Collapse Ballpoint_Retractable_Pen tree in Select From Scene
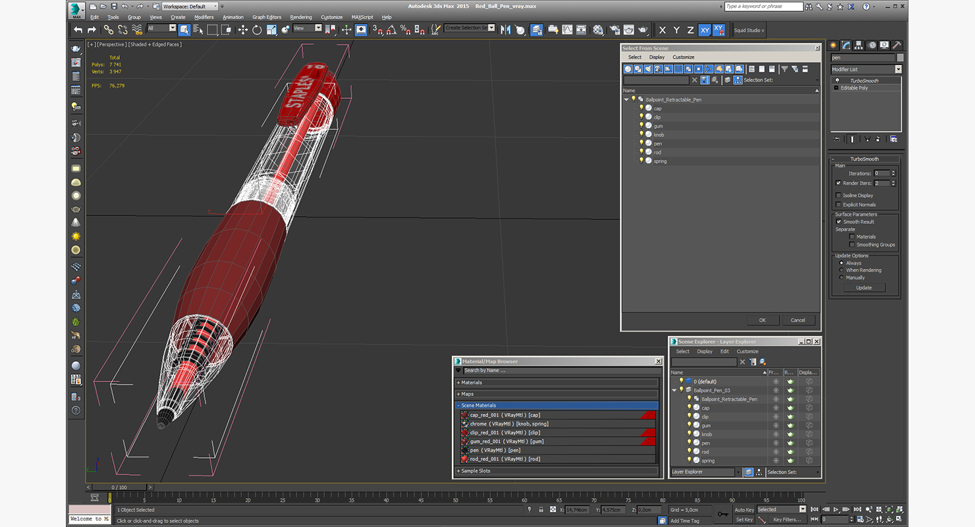 [x=627, y=99]
